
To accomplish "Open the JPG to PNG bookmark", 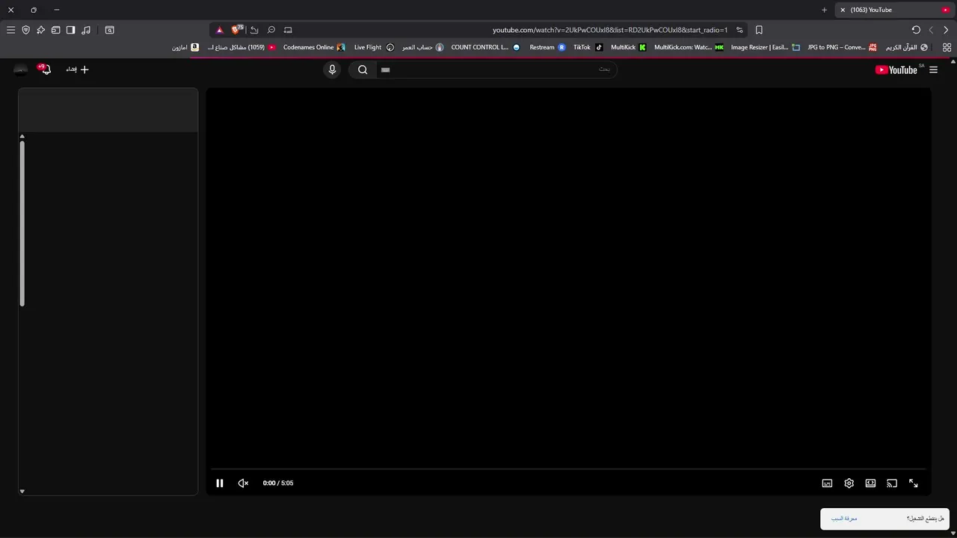I will (x=842, y=47).
